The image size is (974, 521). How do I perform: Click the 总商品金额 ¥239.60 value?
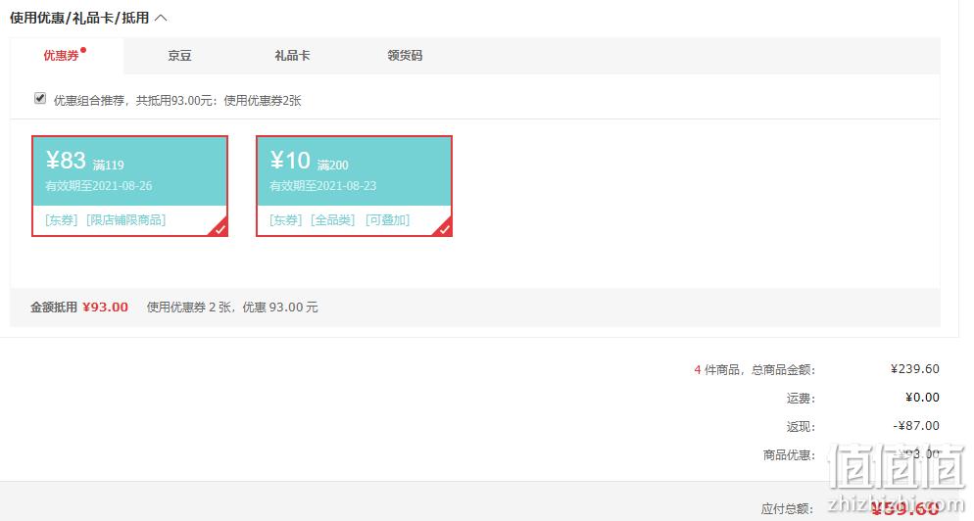pos(915,369)
